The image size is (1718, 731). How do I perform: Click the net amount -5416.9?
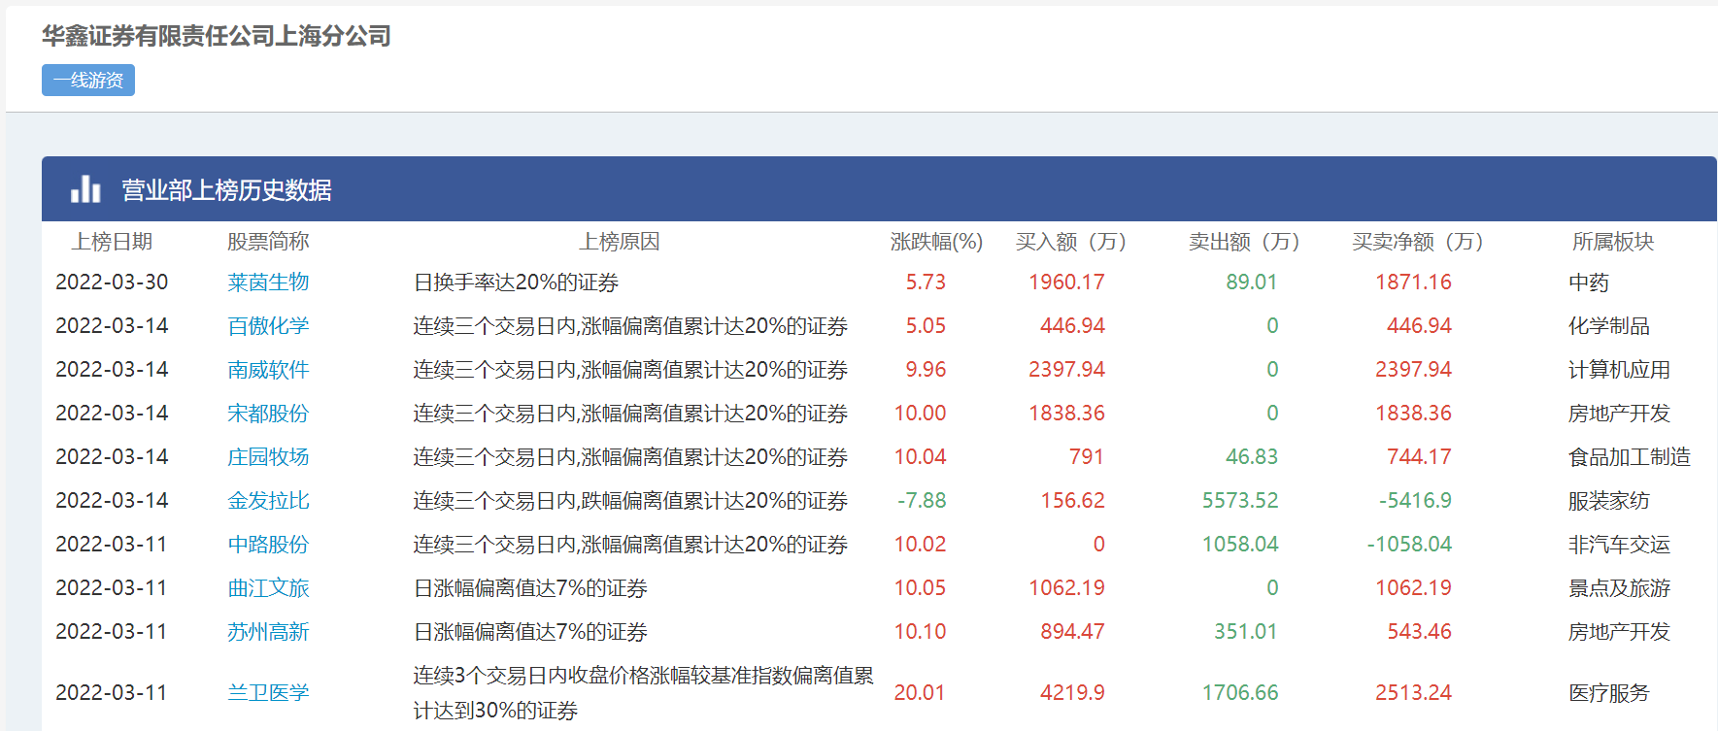pyautogui.click(x=1415, y=501)
